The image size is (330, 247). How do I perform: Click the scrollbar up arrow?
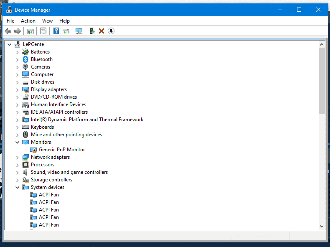click(322, 44)
